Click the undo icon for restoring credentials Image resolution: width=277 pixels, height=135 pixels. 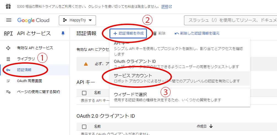click(177, 33)
